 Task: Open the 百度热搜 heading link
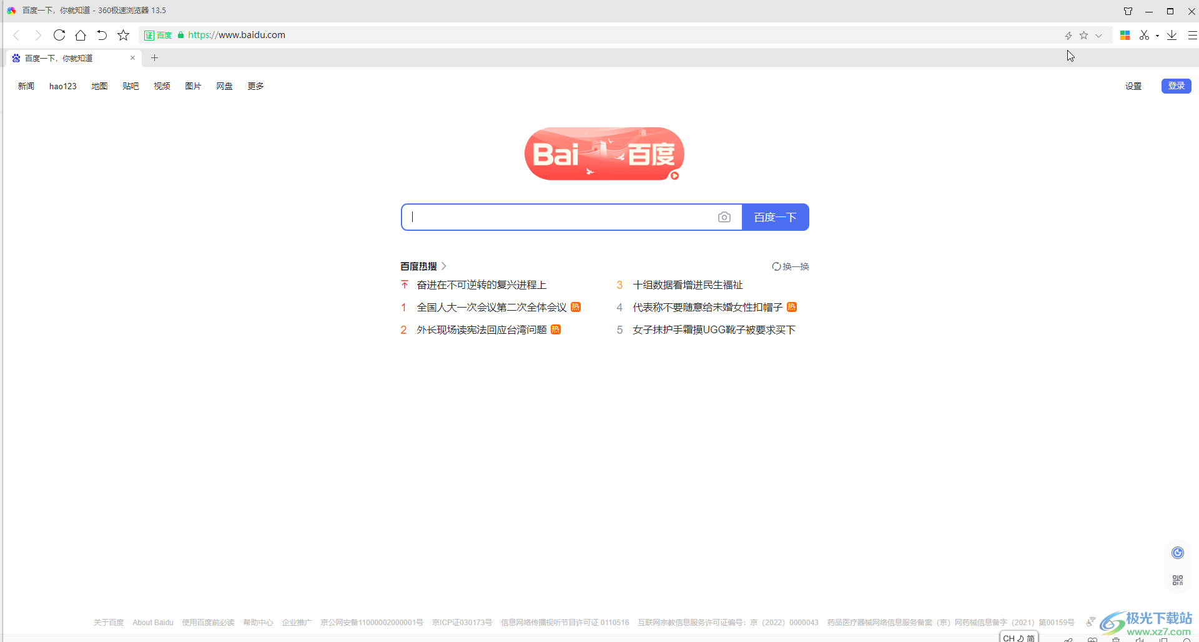(418, 266)
